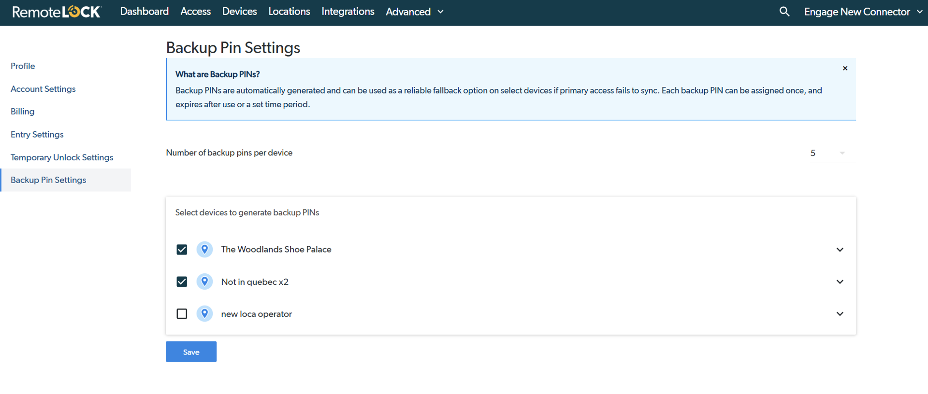
Task: Open Entry Settings in sidebar
Action: click(x=37, y=134)
